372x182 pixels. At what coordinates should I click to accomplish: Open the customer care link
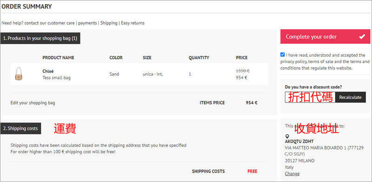click(61, 23)
